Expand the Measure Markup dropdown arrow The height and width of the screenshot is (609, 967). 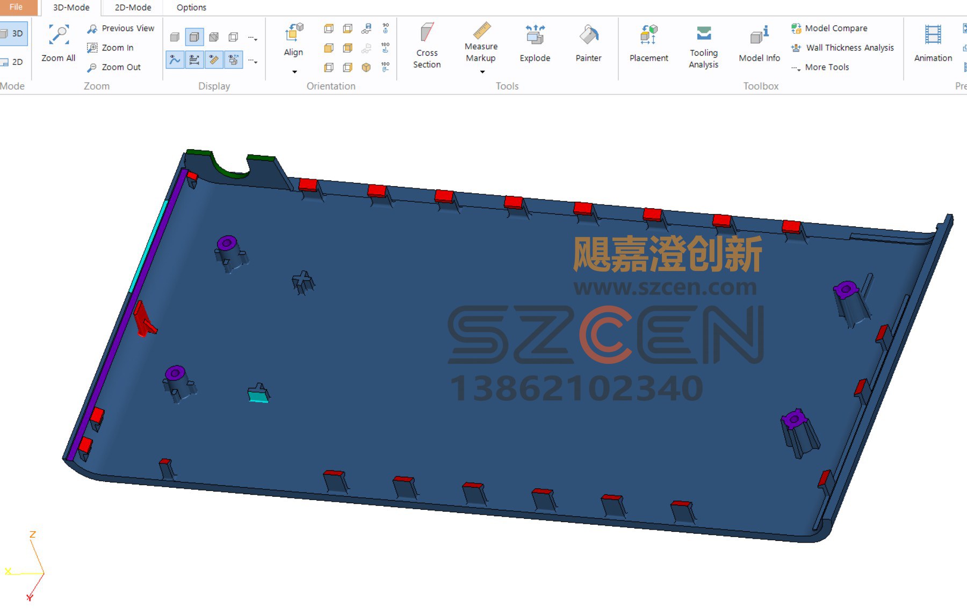coord(482,71)
